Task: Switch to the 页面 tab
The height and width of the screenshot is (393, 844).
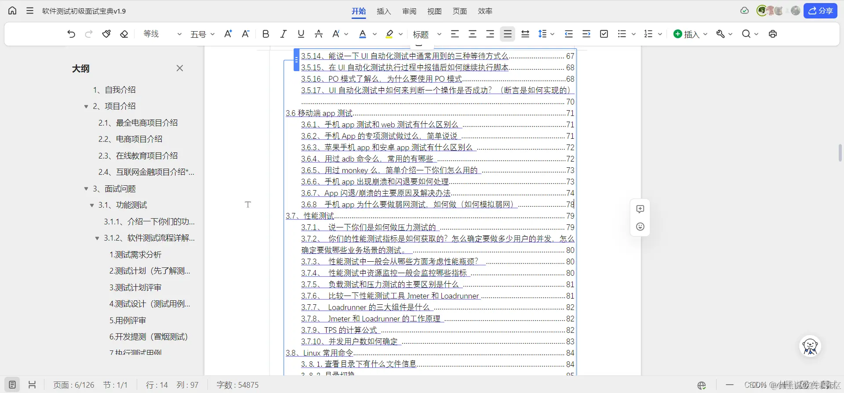Action: click(460, 11)
